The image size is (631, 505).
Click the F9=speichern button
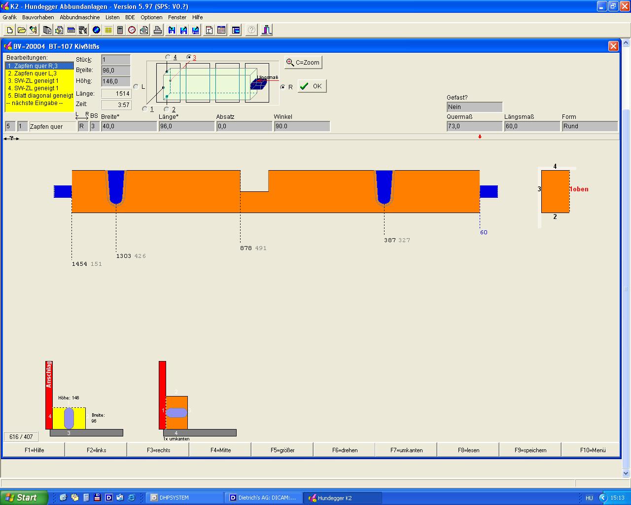[x=530, y=450]
